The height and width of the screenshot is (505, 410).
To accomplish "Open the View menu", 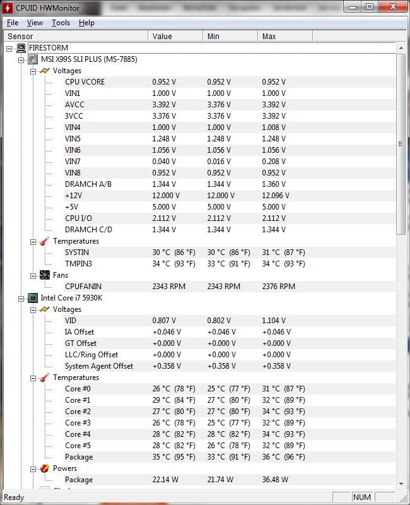I will tap(35, 23).
